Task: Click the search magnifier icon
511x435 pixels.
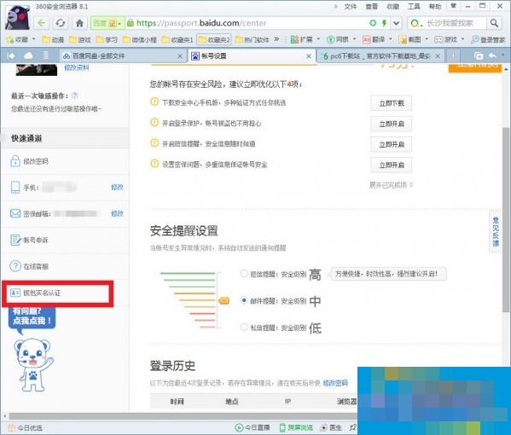Action: (x=495, y=23)
